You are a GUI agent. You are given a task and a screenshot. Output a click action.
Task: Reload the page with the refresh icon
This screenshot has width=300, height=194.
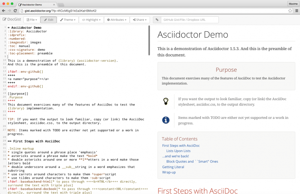tap(15, 11)
